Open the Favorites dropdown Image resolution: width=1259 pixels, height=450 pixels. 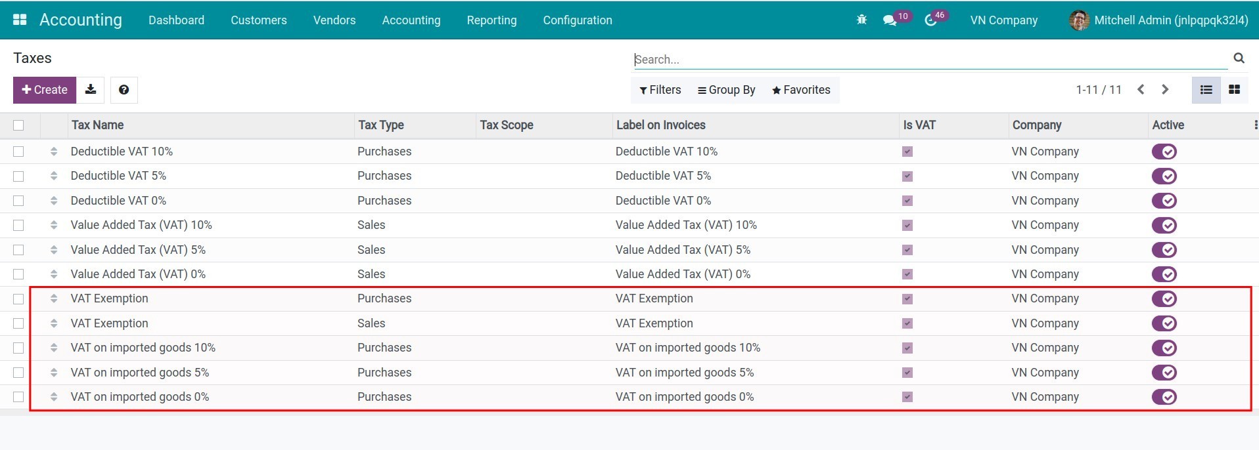click(801, 90)
